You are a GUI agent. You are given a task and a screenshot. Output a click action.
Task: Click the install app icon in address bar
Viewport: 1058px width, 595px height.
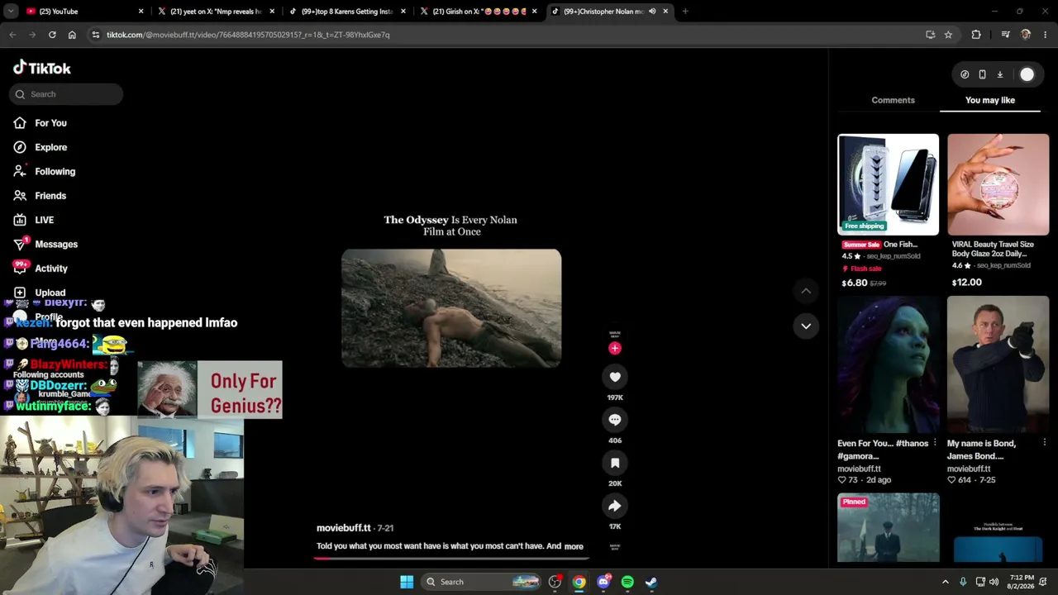930,35
